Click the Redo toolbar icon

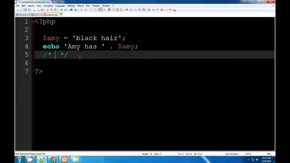(66, 10)
